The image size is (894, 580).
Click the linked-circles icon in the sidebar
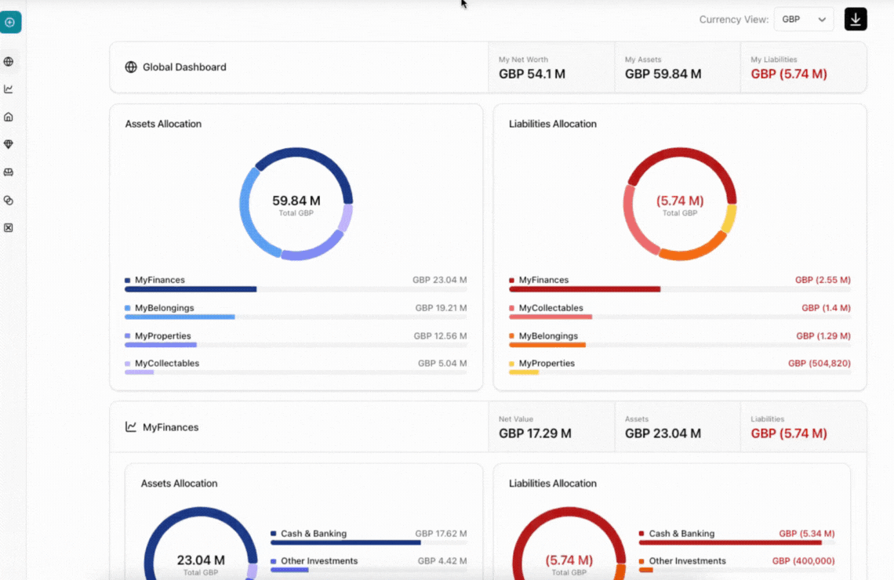(10, 200)
